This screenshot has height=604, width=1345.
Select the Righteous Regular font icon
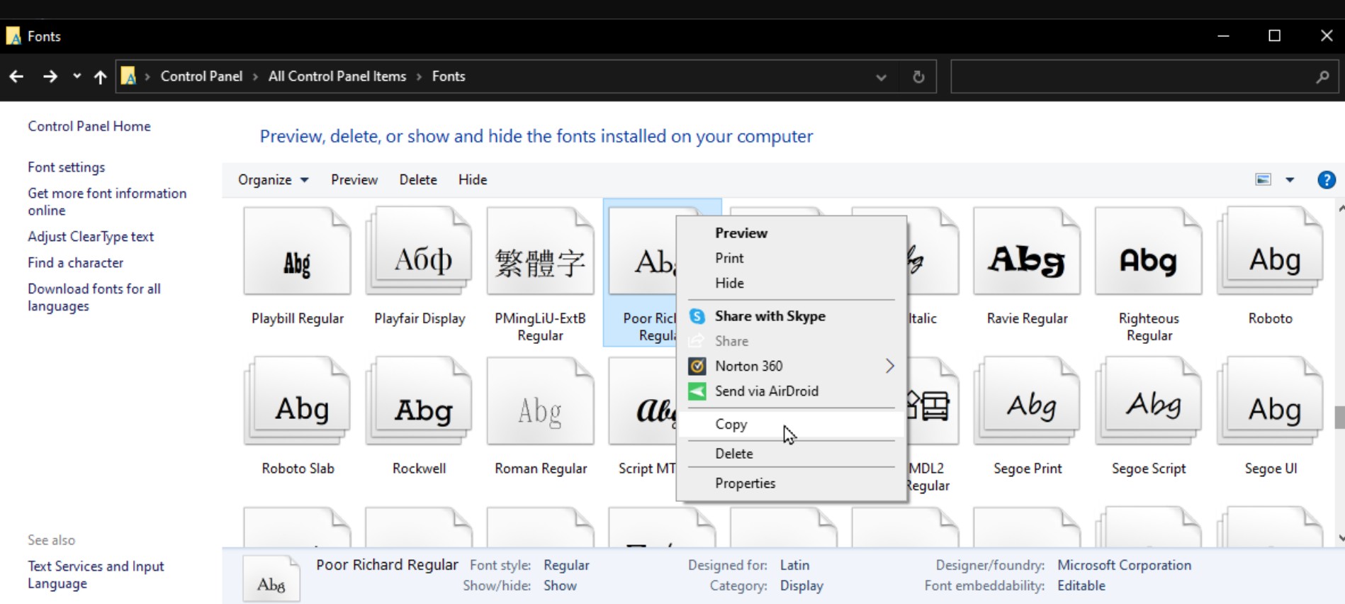coord(1149,252)
